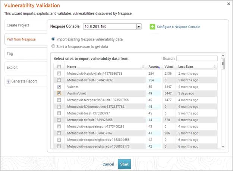This screenshot has height=171, width=233.
Task: Click the site Search input field
Action: click(x=196, y=58)
